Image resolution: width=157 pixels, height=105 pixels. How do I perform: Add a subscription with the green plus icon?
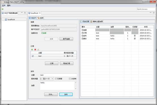point(32,50)
